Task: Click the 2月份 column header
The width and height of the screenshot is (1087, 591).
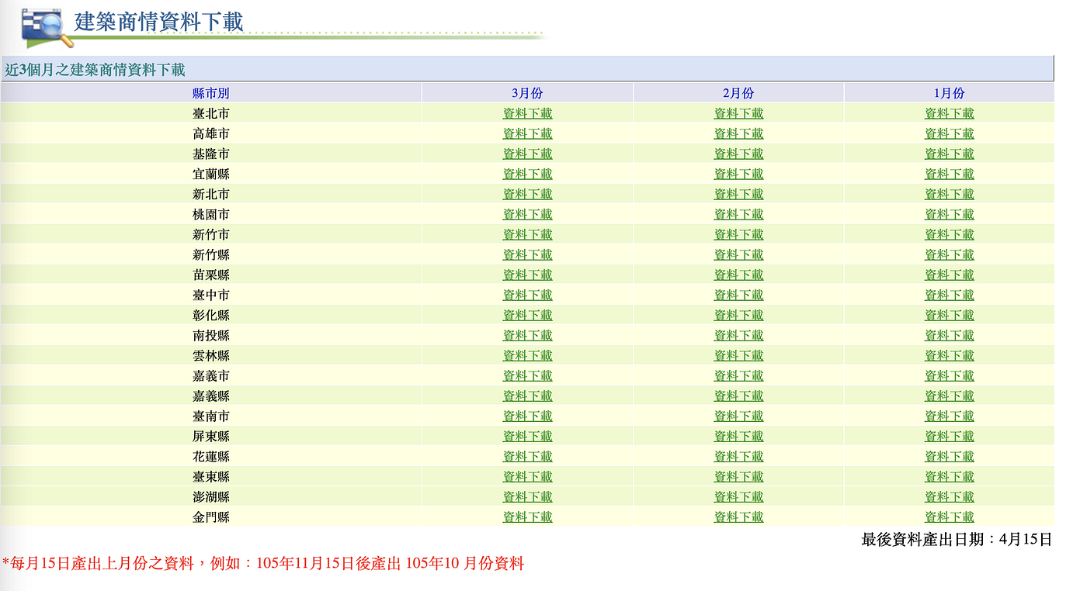Action: pos(738,93)
